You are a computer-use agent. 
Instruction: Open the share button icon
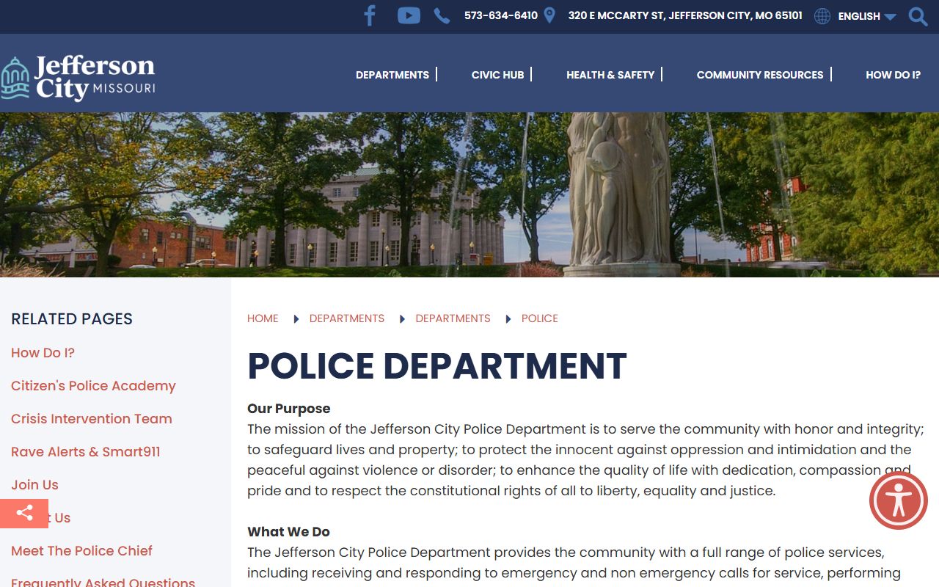(x=24, y=513)
